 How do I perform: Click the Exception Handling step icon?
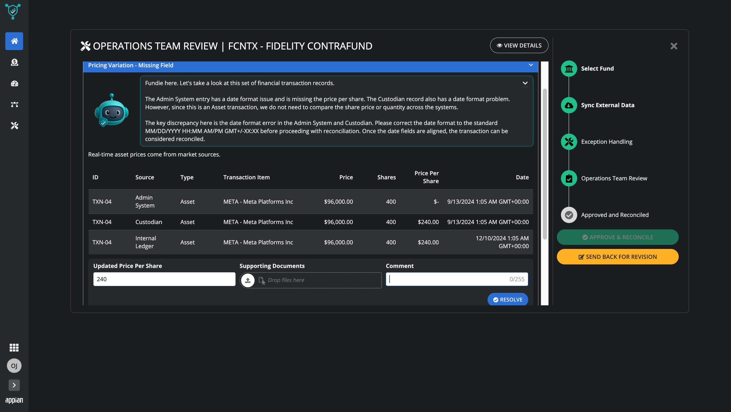569,142
